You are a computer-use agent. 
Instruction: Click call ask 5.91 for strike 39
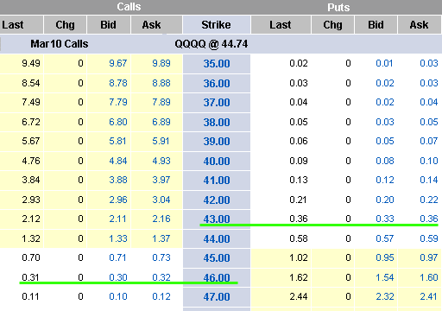(161, 141)
